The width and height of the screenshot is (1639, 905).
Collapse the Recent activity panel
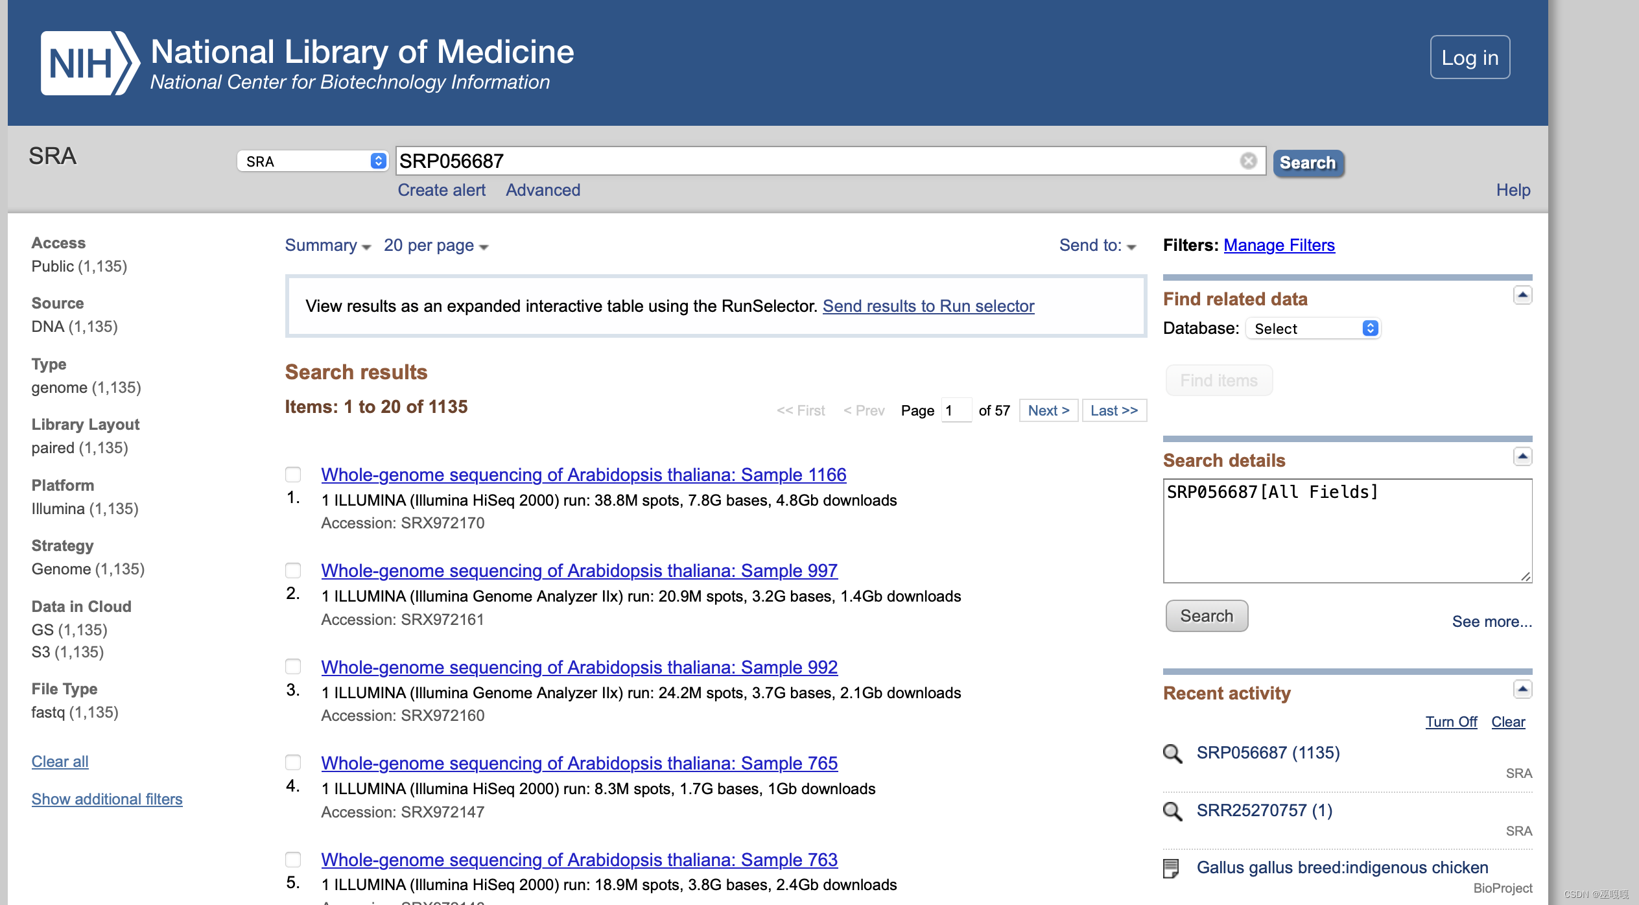coord(1522,689)
